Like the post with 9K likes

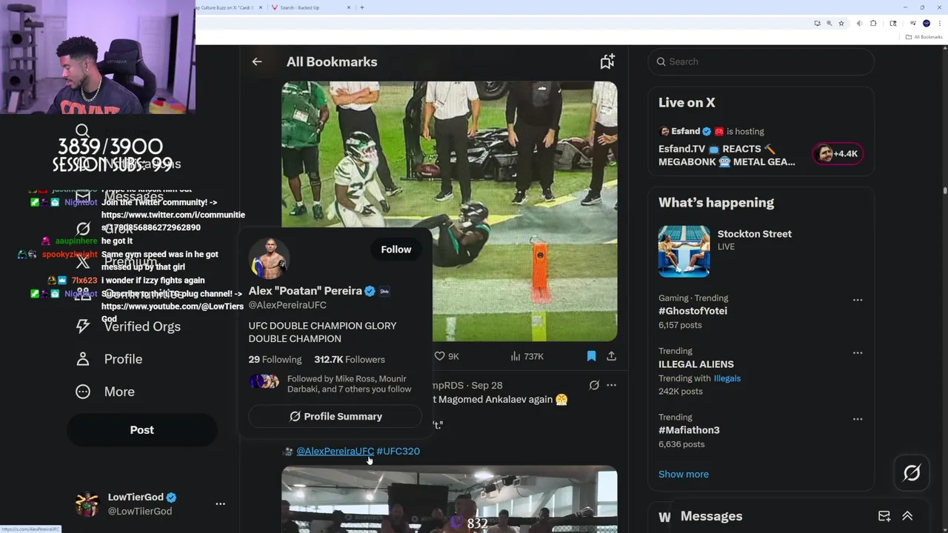(447, 357)
